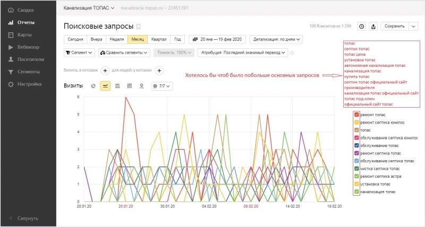Viewport: 425px width, 227px height.
Task: Expand the Детализация: по дням dropdown
Action: point(277,39)
